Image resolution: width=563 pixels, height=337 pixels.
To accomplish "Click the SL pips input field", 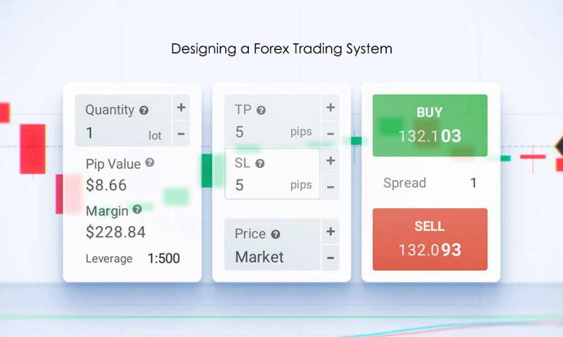I will [272, 185].
